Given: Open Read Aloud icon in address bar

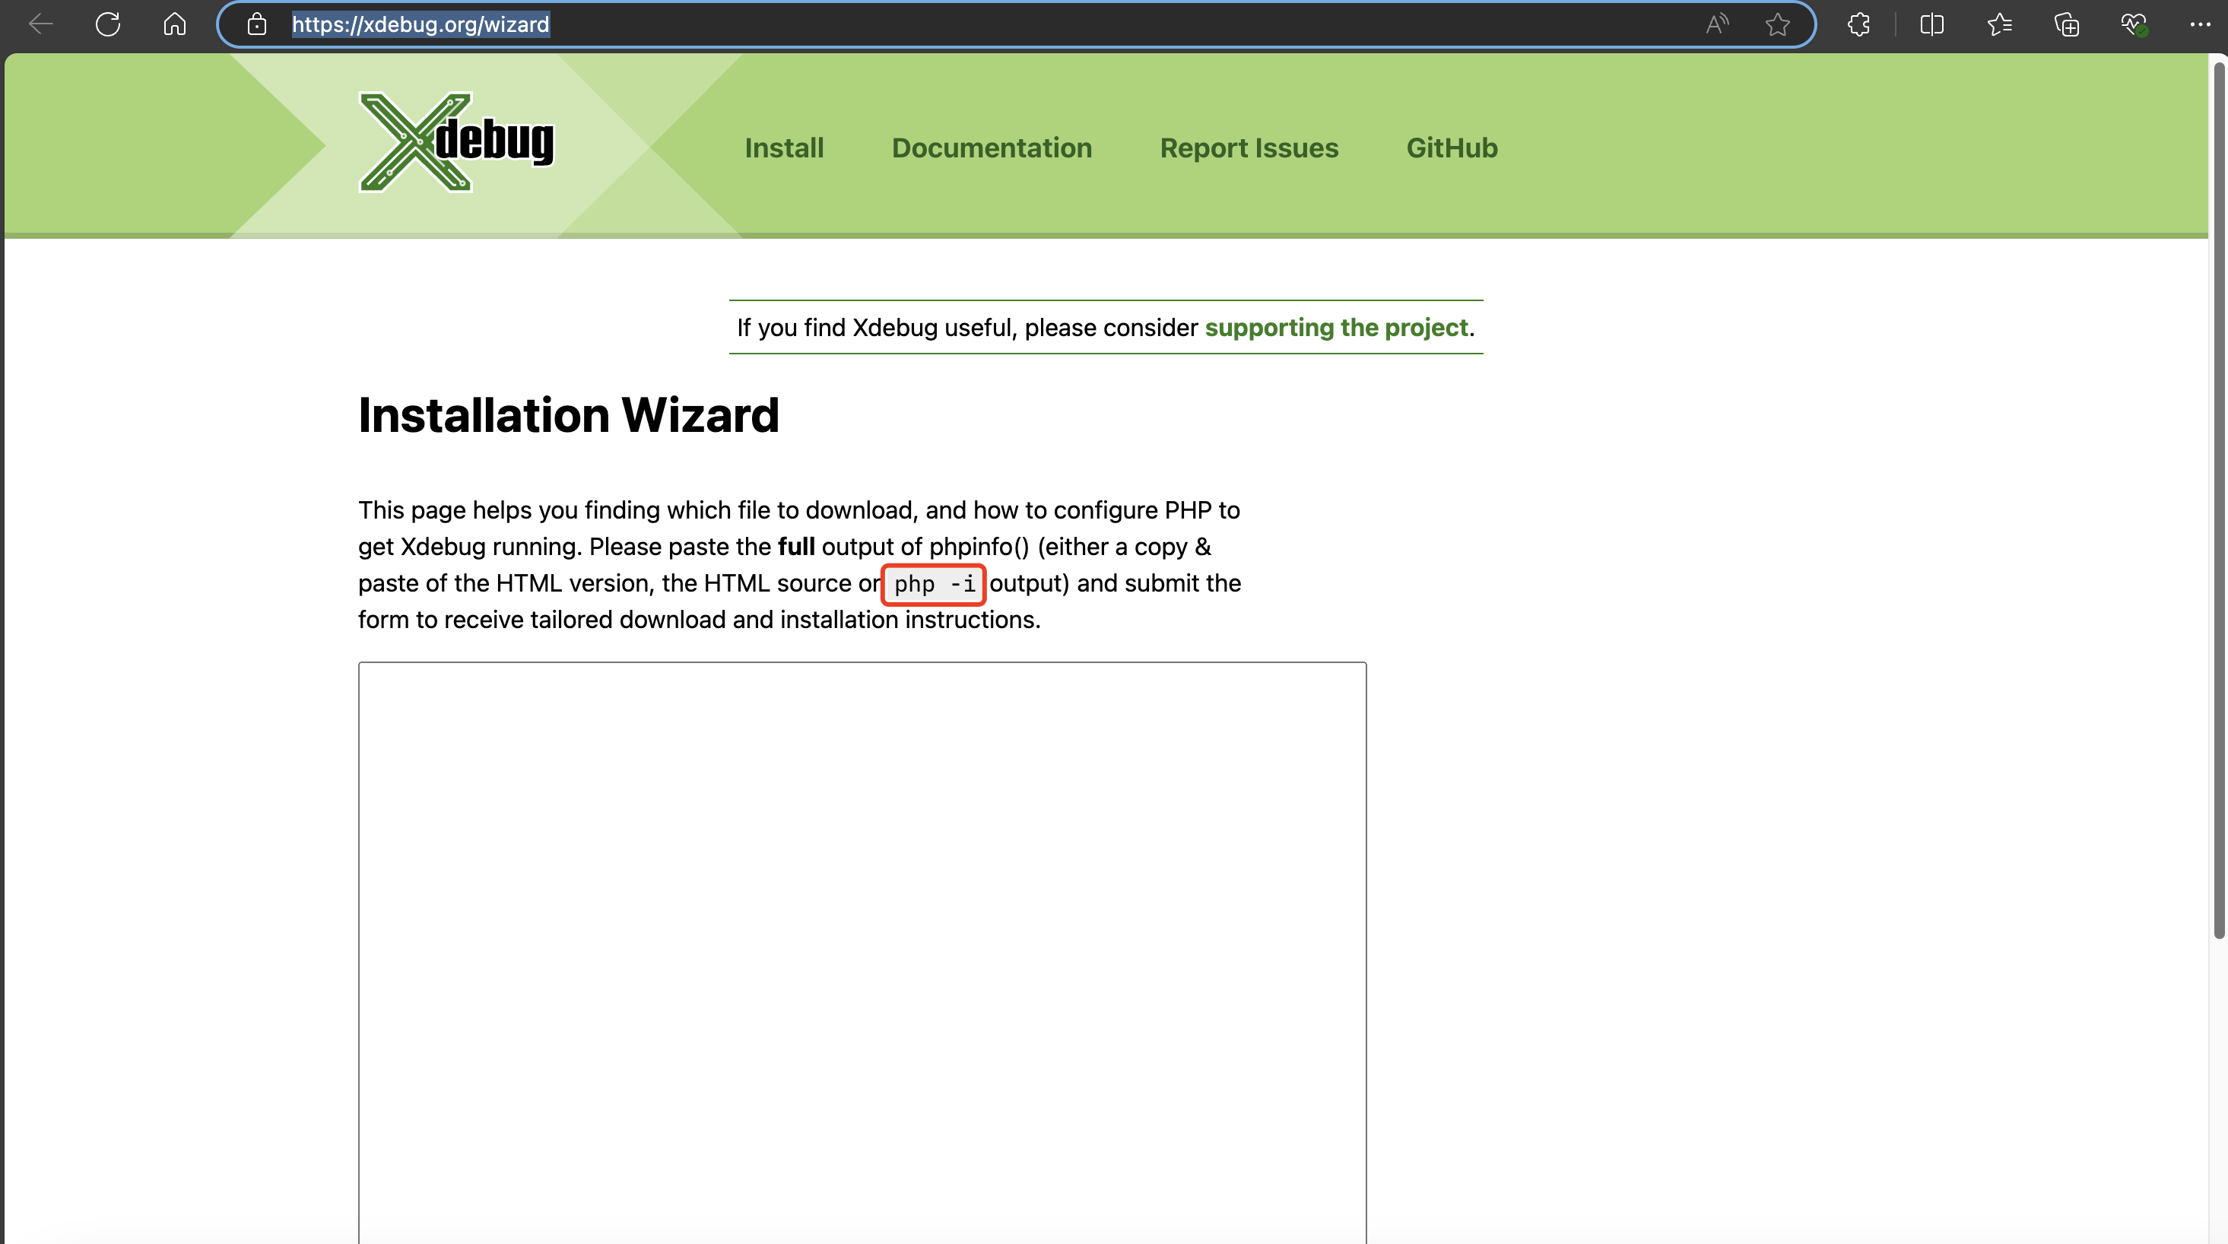Looking at the screenshot, I should (x=1717, y=24).
